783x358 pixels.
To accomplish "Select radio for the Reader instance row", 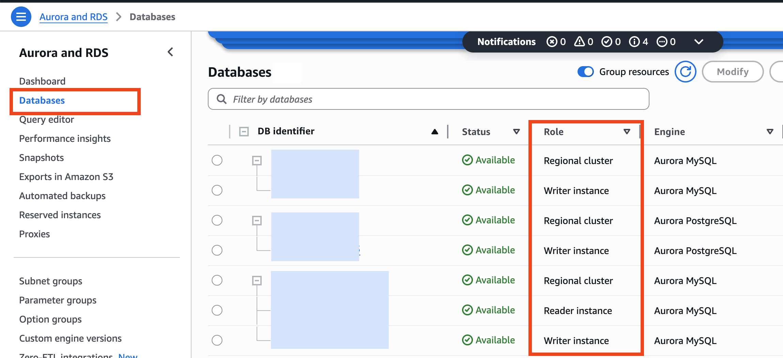I will [217, 310].
